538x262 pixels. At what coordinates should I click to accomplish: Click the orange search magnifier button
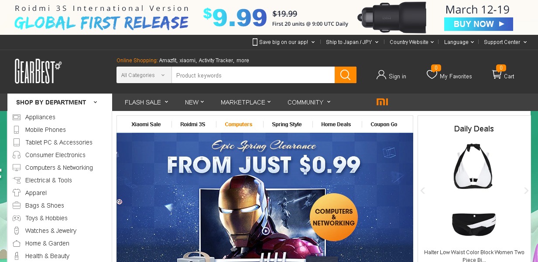click(x=346, y=75)
